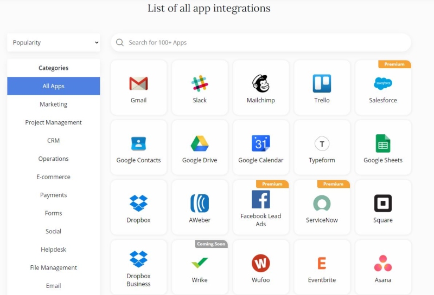Screen dimensions: 434x295
Task: Click the Categories heading
Action: pos(53,68)
